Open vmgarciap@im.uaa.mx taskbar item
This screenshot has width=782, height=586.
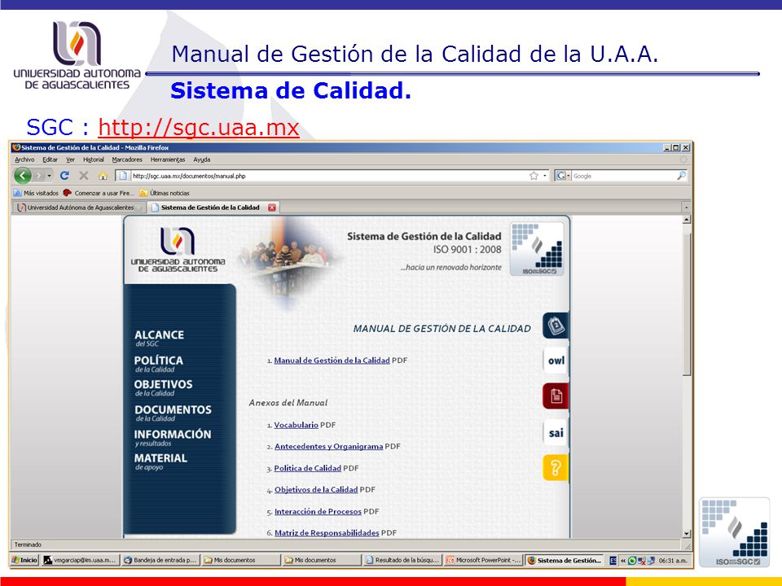click(x=80, y=560)
